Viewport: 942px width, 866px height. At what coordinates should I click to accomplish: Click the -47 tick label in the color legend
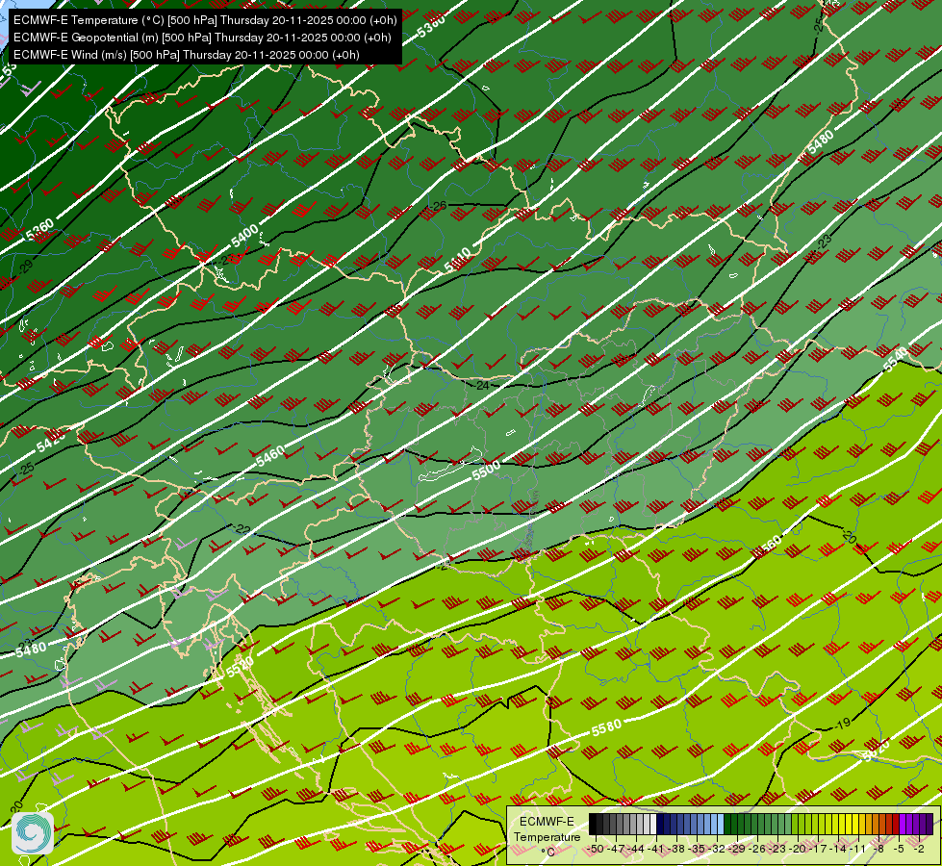pos(617,850)
